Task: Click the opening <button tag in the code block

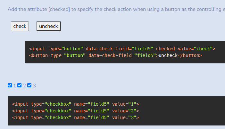Action: click(38, 55)
